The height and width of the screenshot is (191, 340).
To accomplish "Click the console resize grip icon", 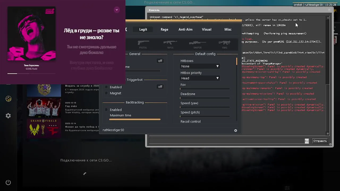I will (330, 145).
